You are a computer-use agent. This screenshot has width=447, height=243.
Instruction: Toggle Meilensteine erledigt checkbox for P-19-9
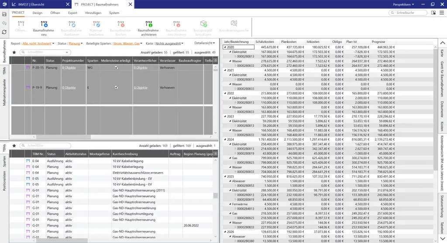pos(116,87)
